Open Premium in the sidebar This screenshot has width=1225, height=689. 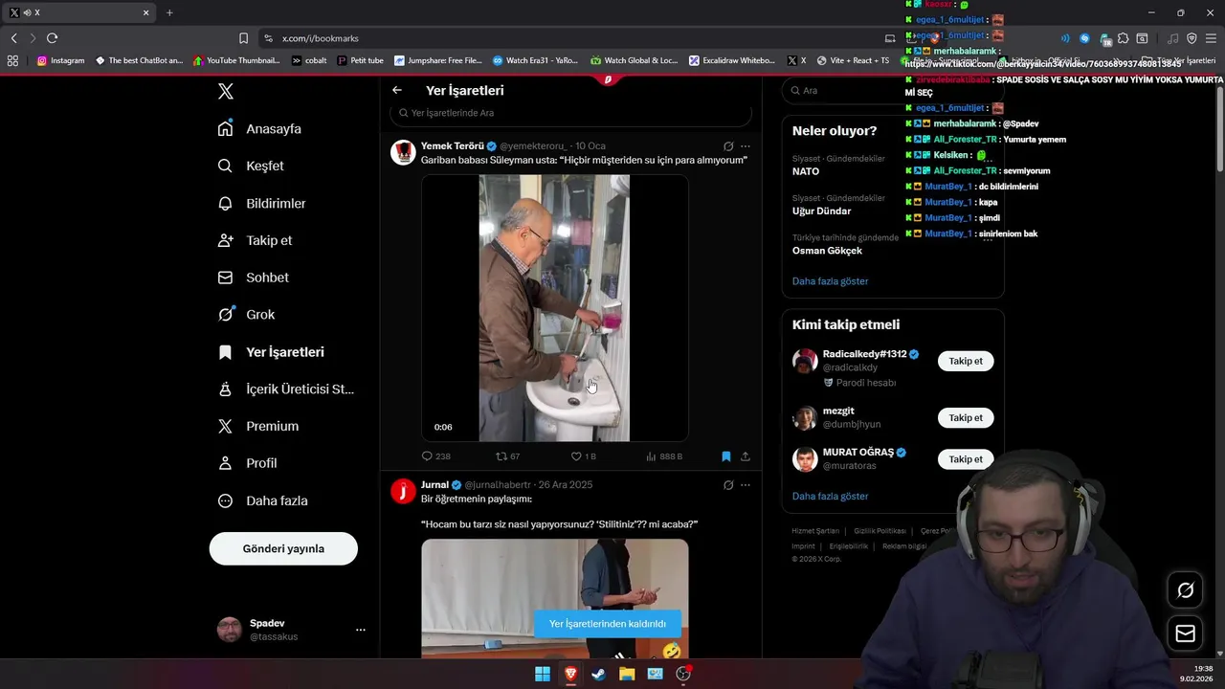click(x=258, y=426)
